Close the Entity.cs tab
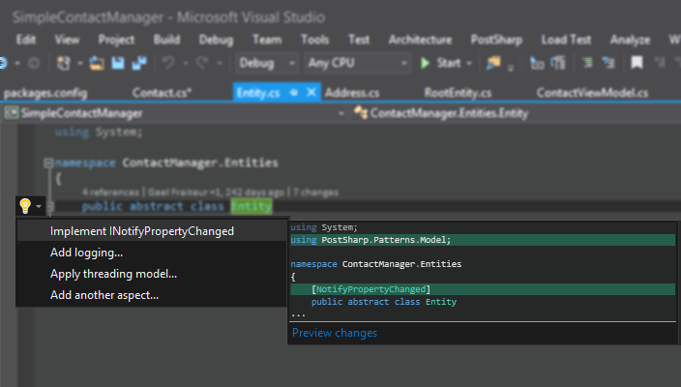 311,92
